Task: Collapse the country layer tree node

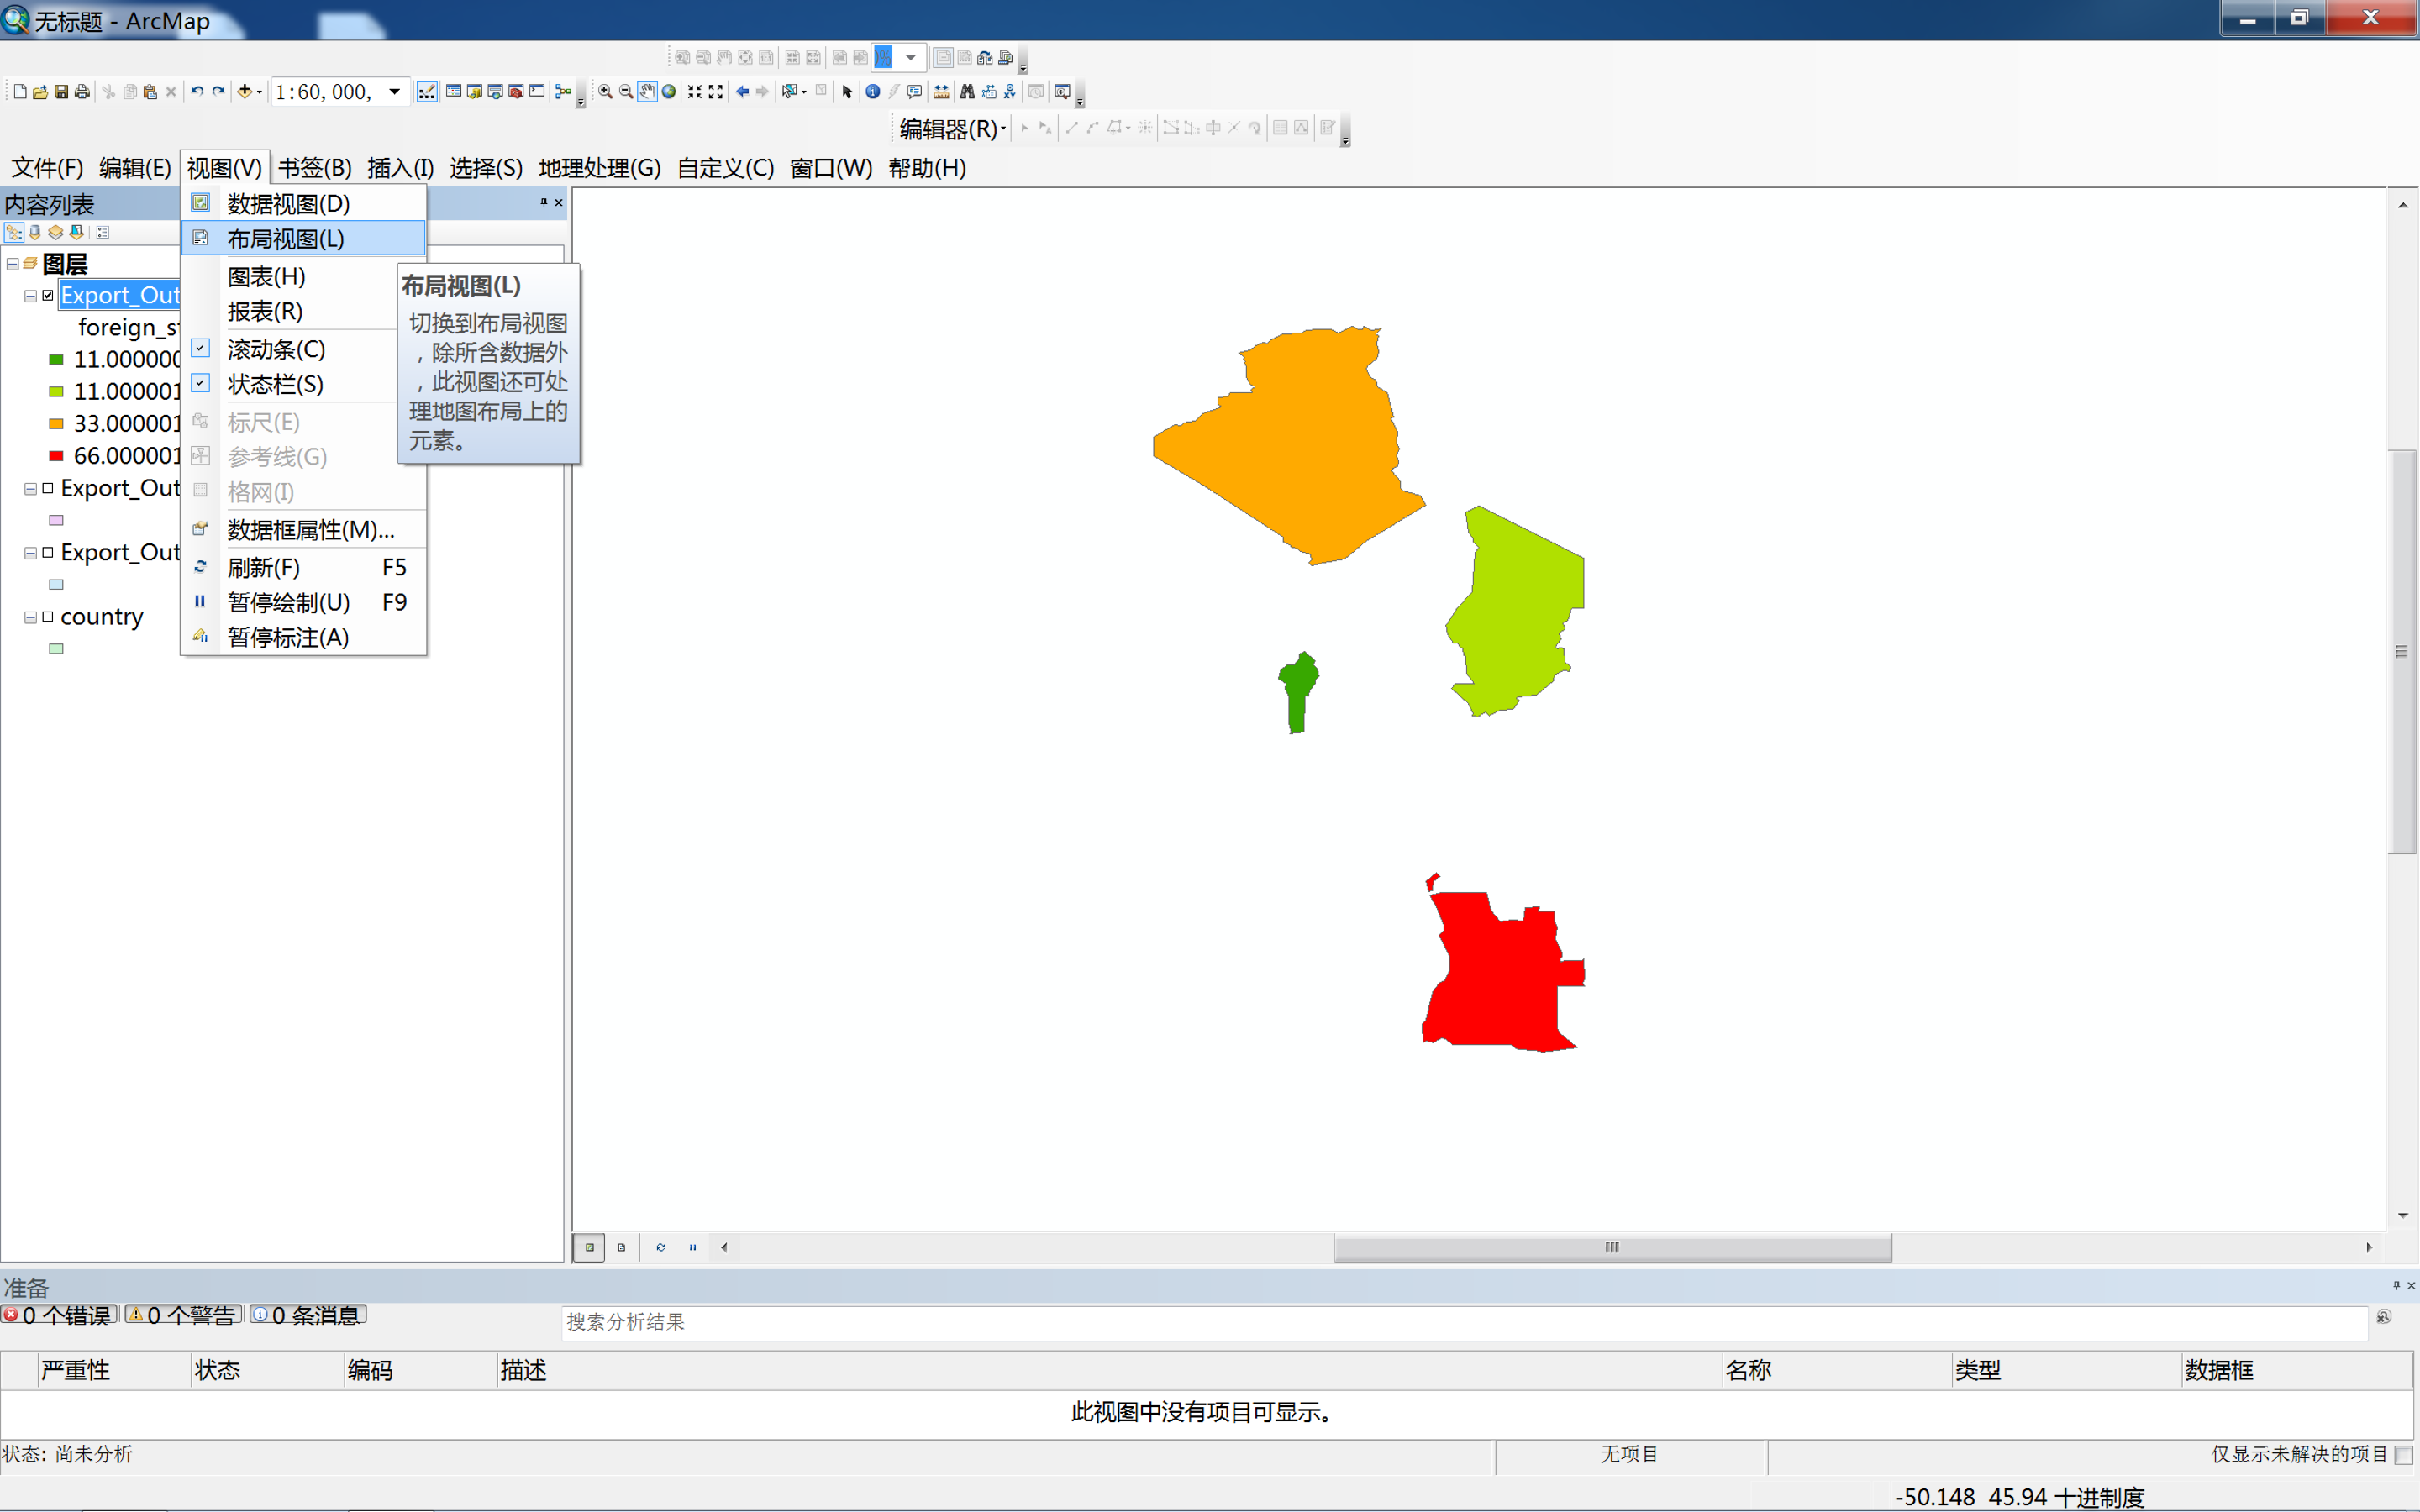Action: (x=30, y=617)
